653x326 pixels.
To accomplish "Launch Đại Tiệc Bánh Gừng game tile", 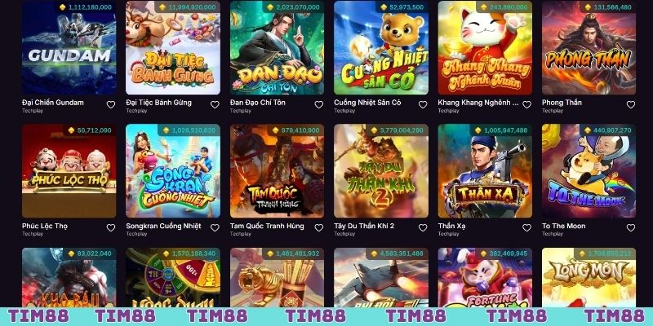I will (x=173, y=48).
